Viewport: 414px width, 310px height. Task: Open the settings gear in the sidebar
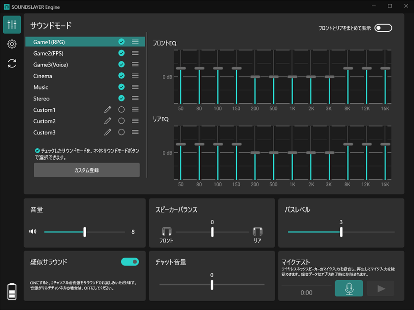point(12,44)
